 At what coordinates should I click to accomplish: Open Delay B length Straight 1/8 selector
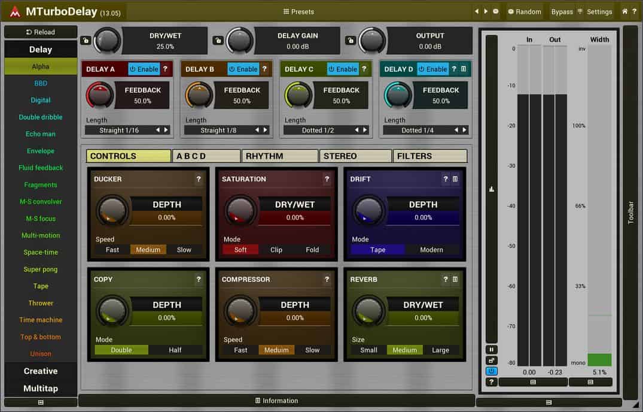pos(218,130)
